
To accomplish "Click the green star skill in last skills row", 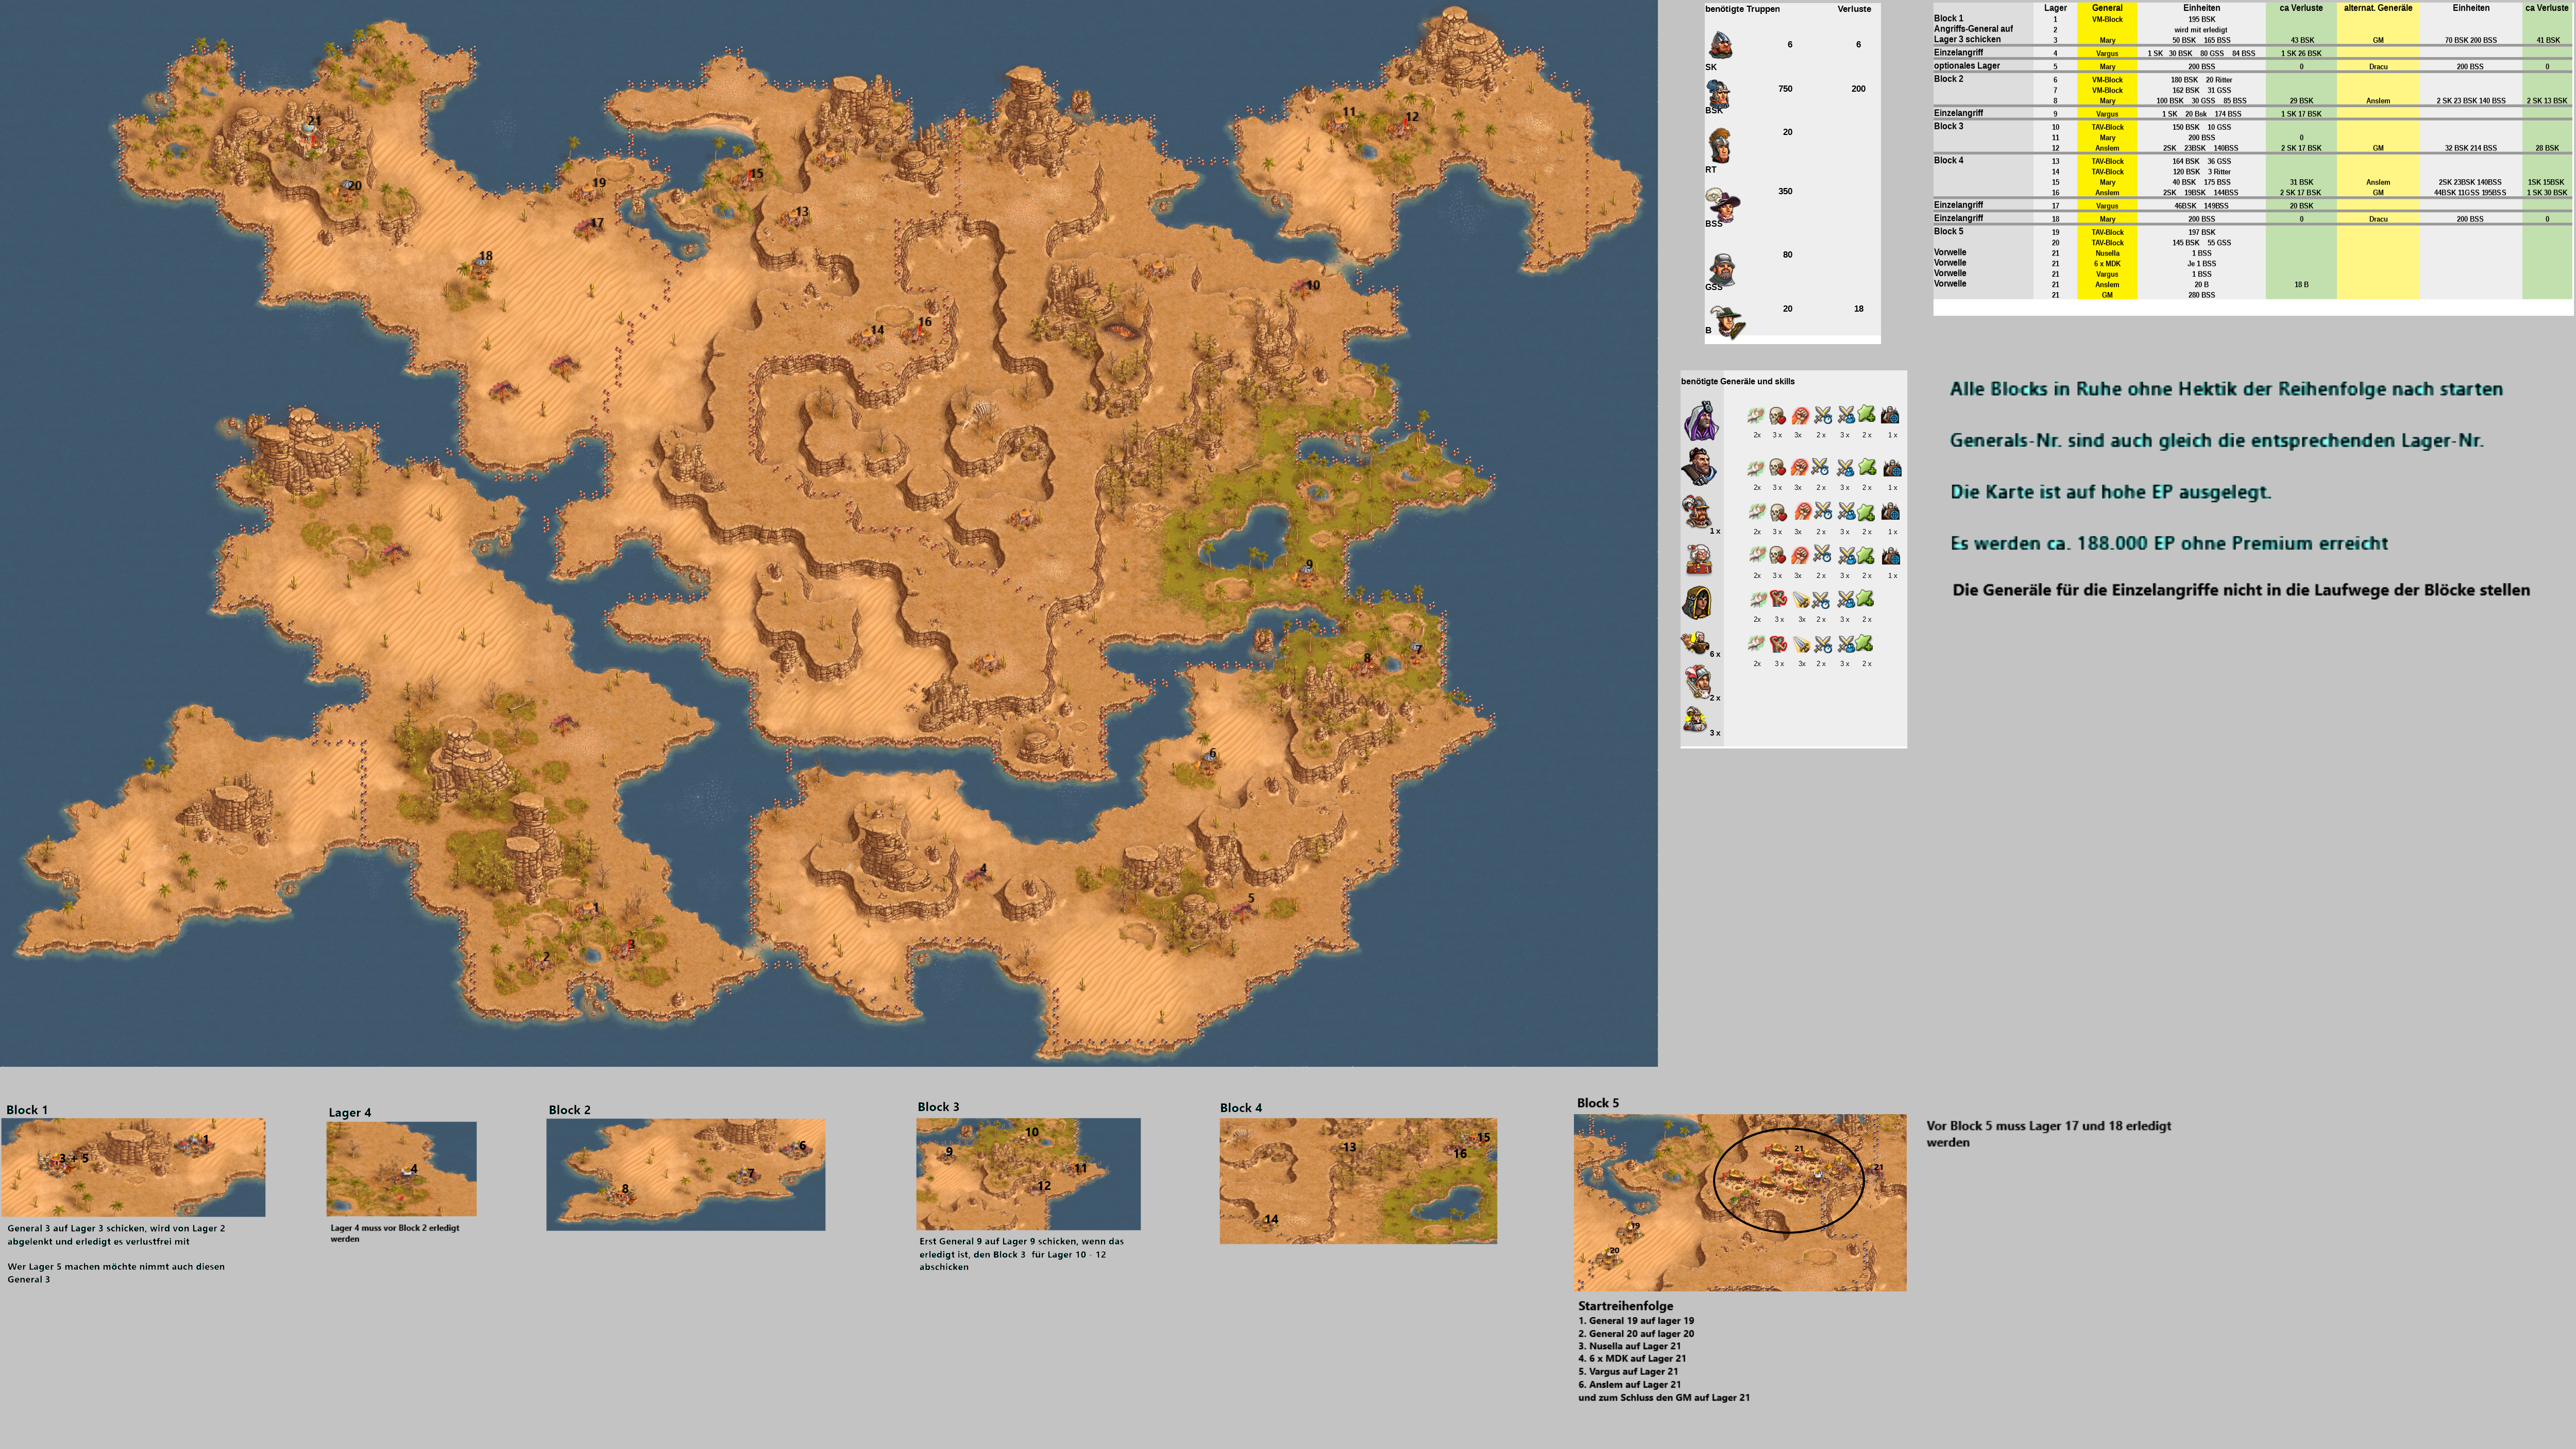I will click(x=1865, y=644).
